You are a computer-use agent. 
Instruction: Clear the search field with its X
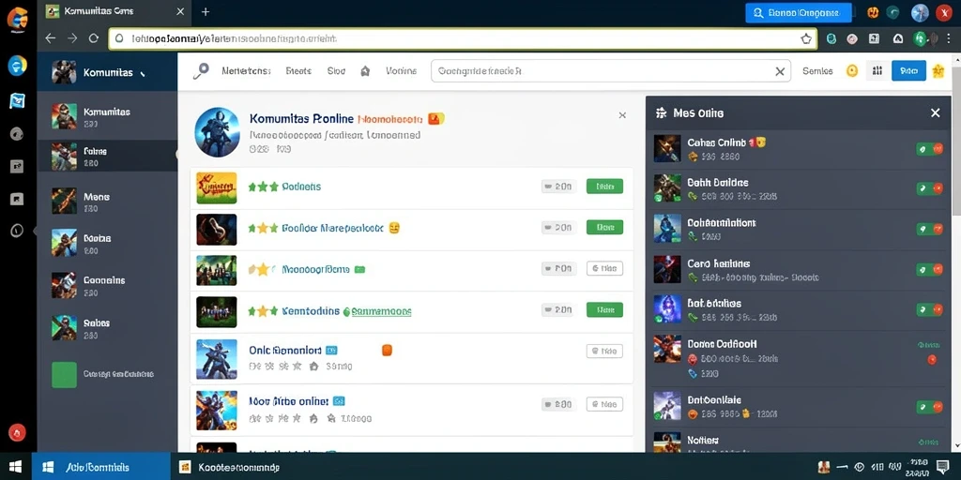pos(780,71)
